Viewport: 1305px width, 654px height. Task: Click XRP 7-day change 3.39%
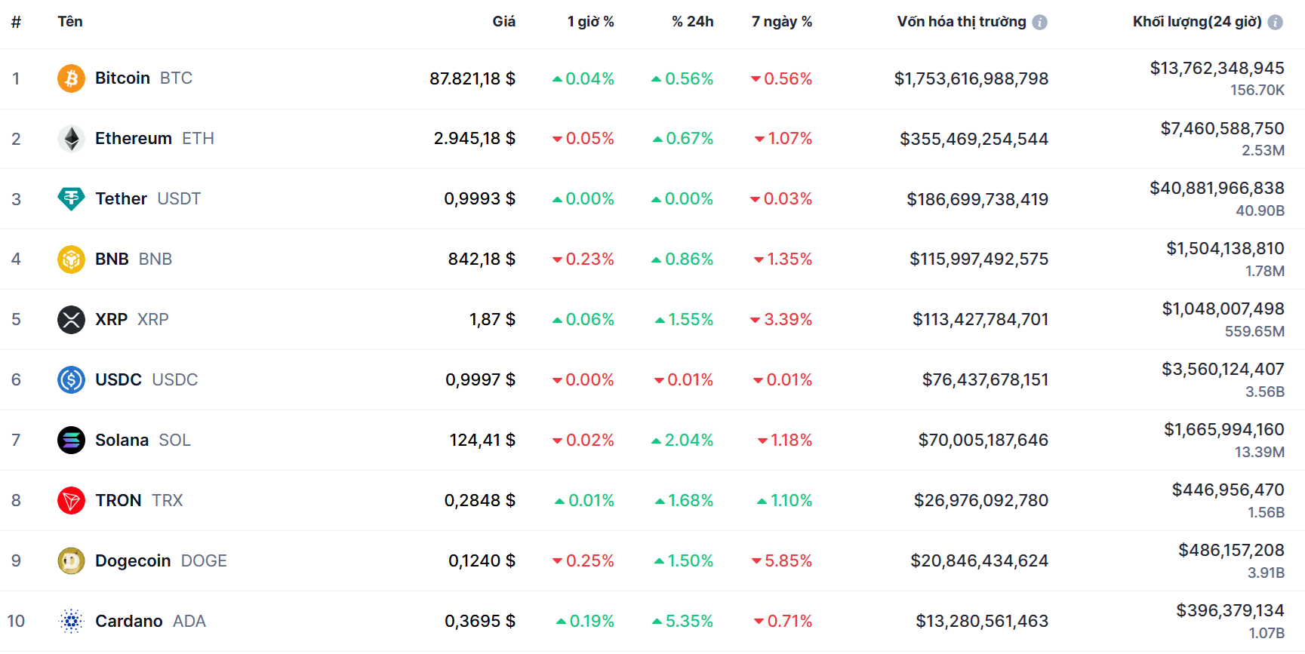point(781,320)
